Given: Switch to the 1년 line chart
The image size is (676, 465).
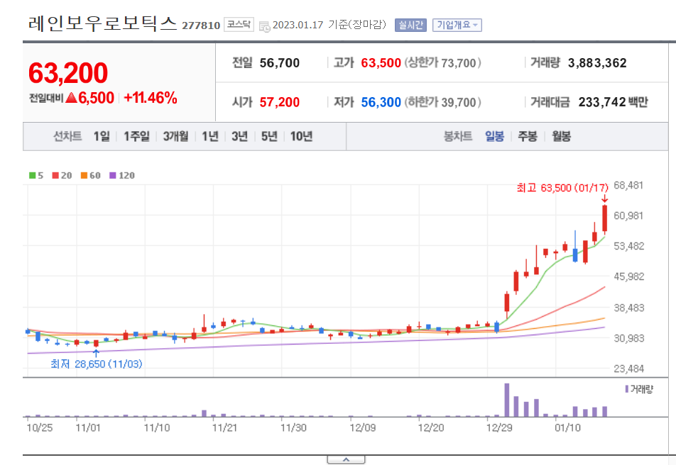Looking at the screenshot, I should tap(210, 137).
